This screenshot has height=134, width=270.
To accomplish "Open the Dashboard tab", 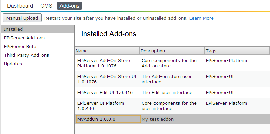I will (20, 6).
